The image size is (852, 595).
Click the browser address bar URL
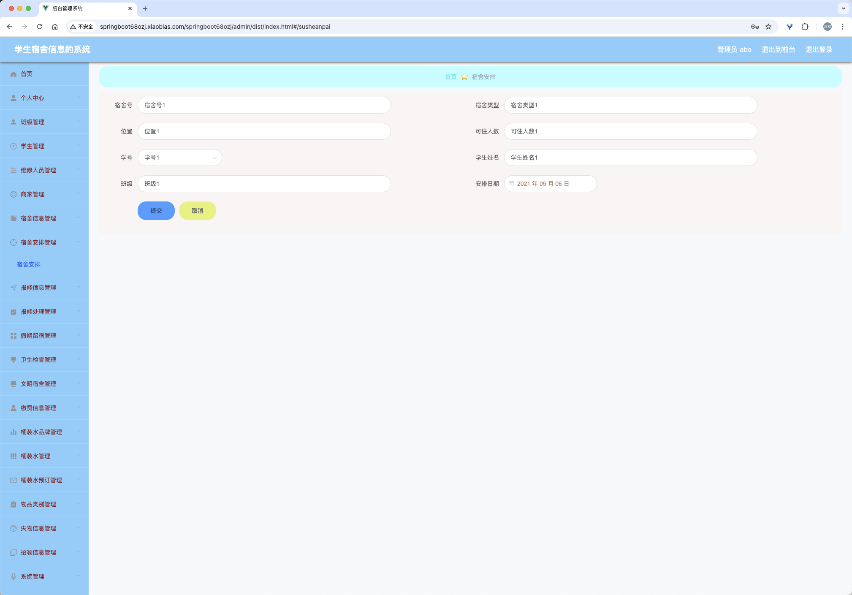point(215,27)
